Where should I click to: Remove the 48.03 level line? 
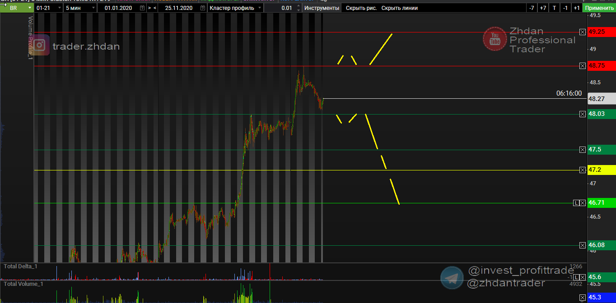click(583, 114)
